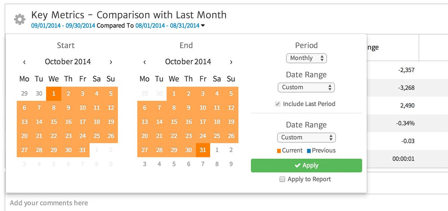This screenshot has height=211, width=448.
Task: Go to previous month in Start calendar
Action: click(x=24, y=62)
